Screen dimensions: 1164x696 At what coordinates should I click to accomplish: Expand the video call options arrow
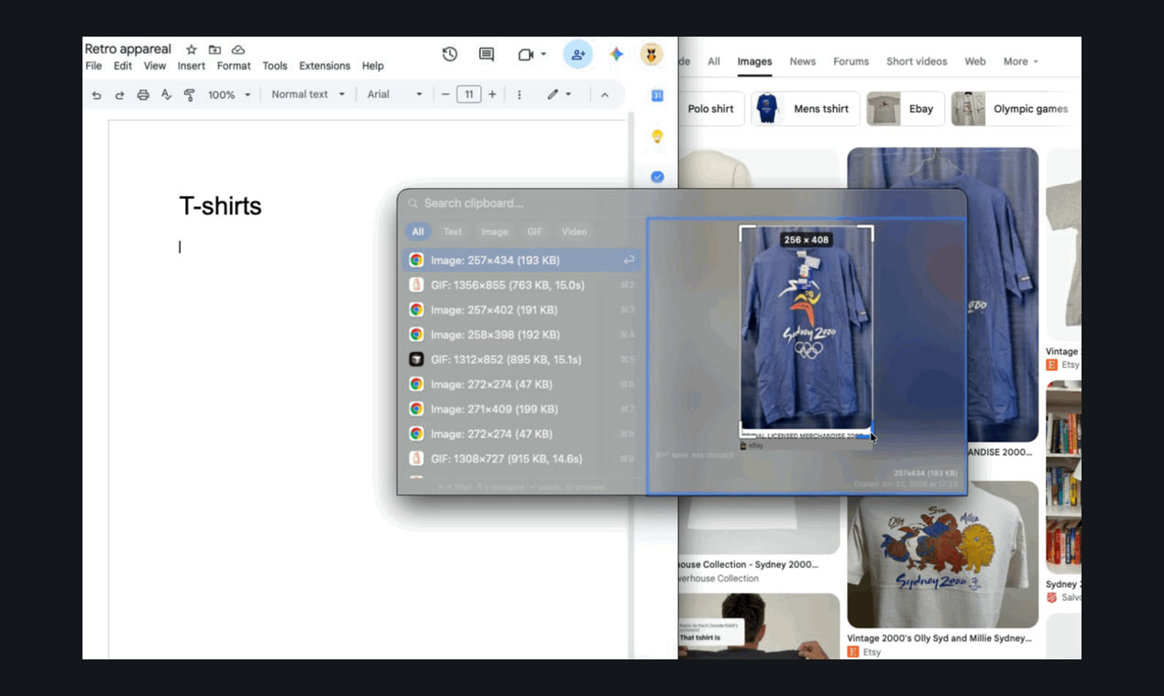click(544, 55)
